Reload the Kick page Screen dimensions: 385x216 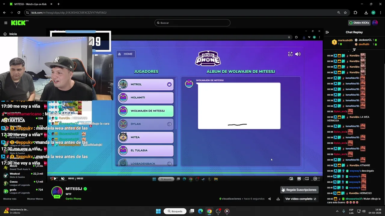pos(19,13)
